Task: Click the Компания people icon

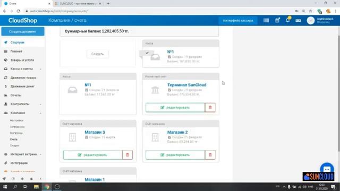Action: coord(6,113)
